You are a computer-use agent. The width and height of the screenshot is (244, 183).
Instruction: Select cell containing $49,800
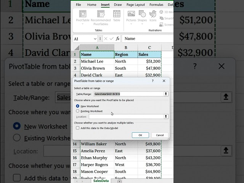tap(149, 144)
